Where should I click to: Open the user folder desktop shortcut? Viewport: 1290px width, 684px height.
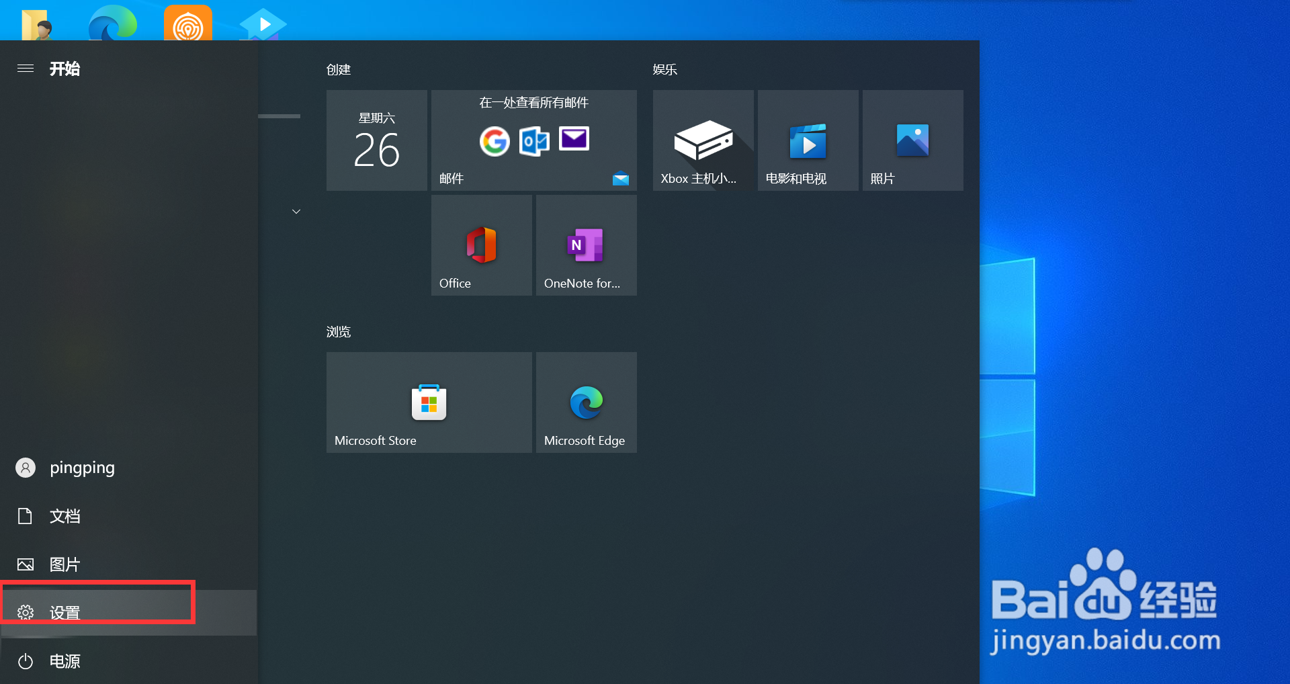(x=37, y=25)
